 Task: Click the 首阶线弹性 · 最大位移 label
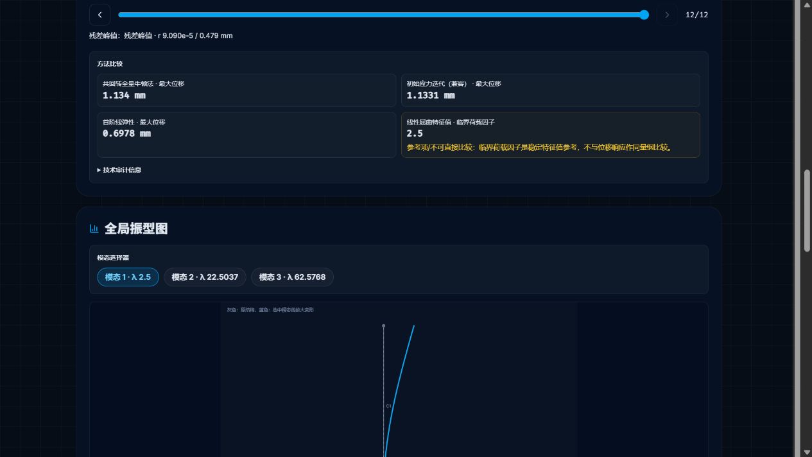click(134, 122)
